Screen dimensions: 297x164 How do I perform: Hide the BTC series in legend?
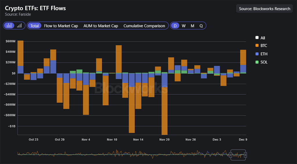click(261, 46)
